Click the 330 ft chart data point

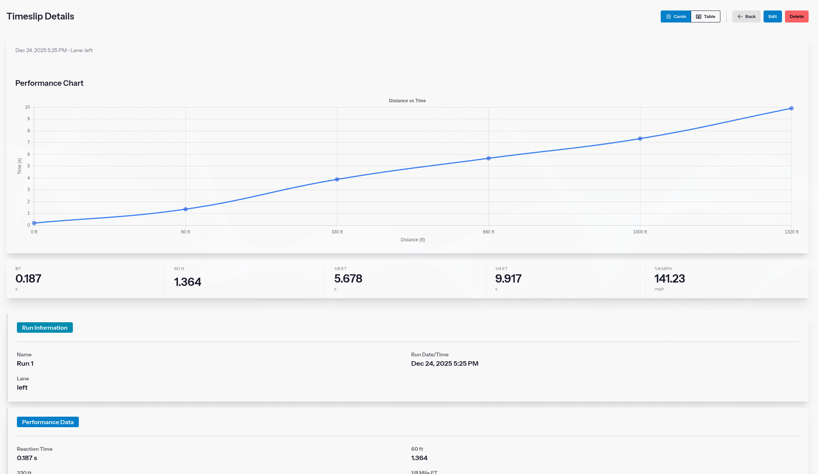pyautogui.click(x=337, y=179)
